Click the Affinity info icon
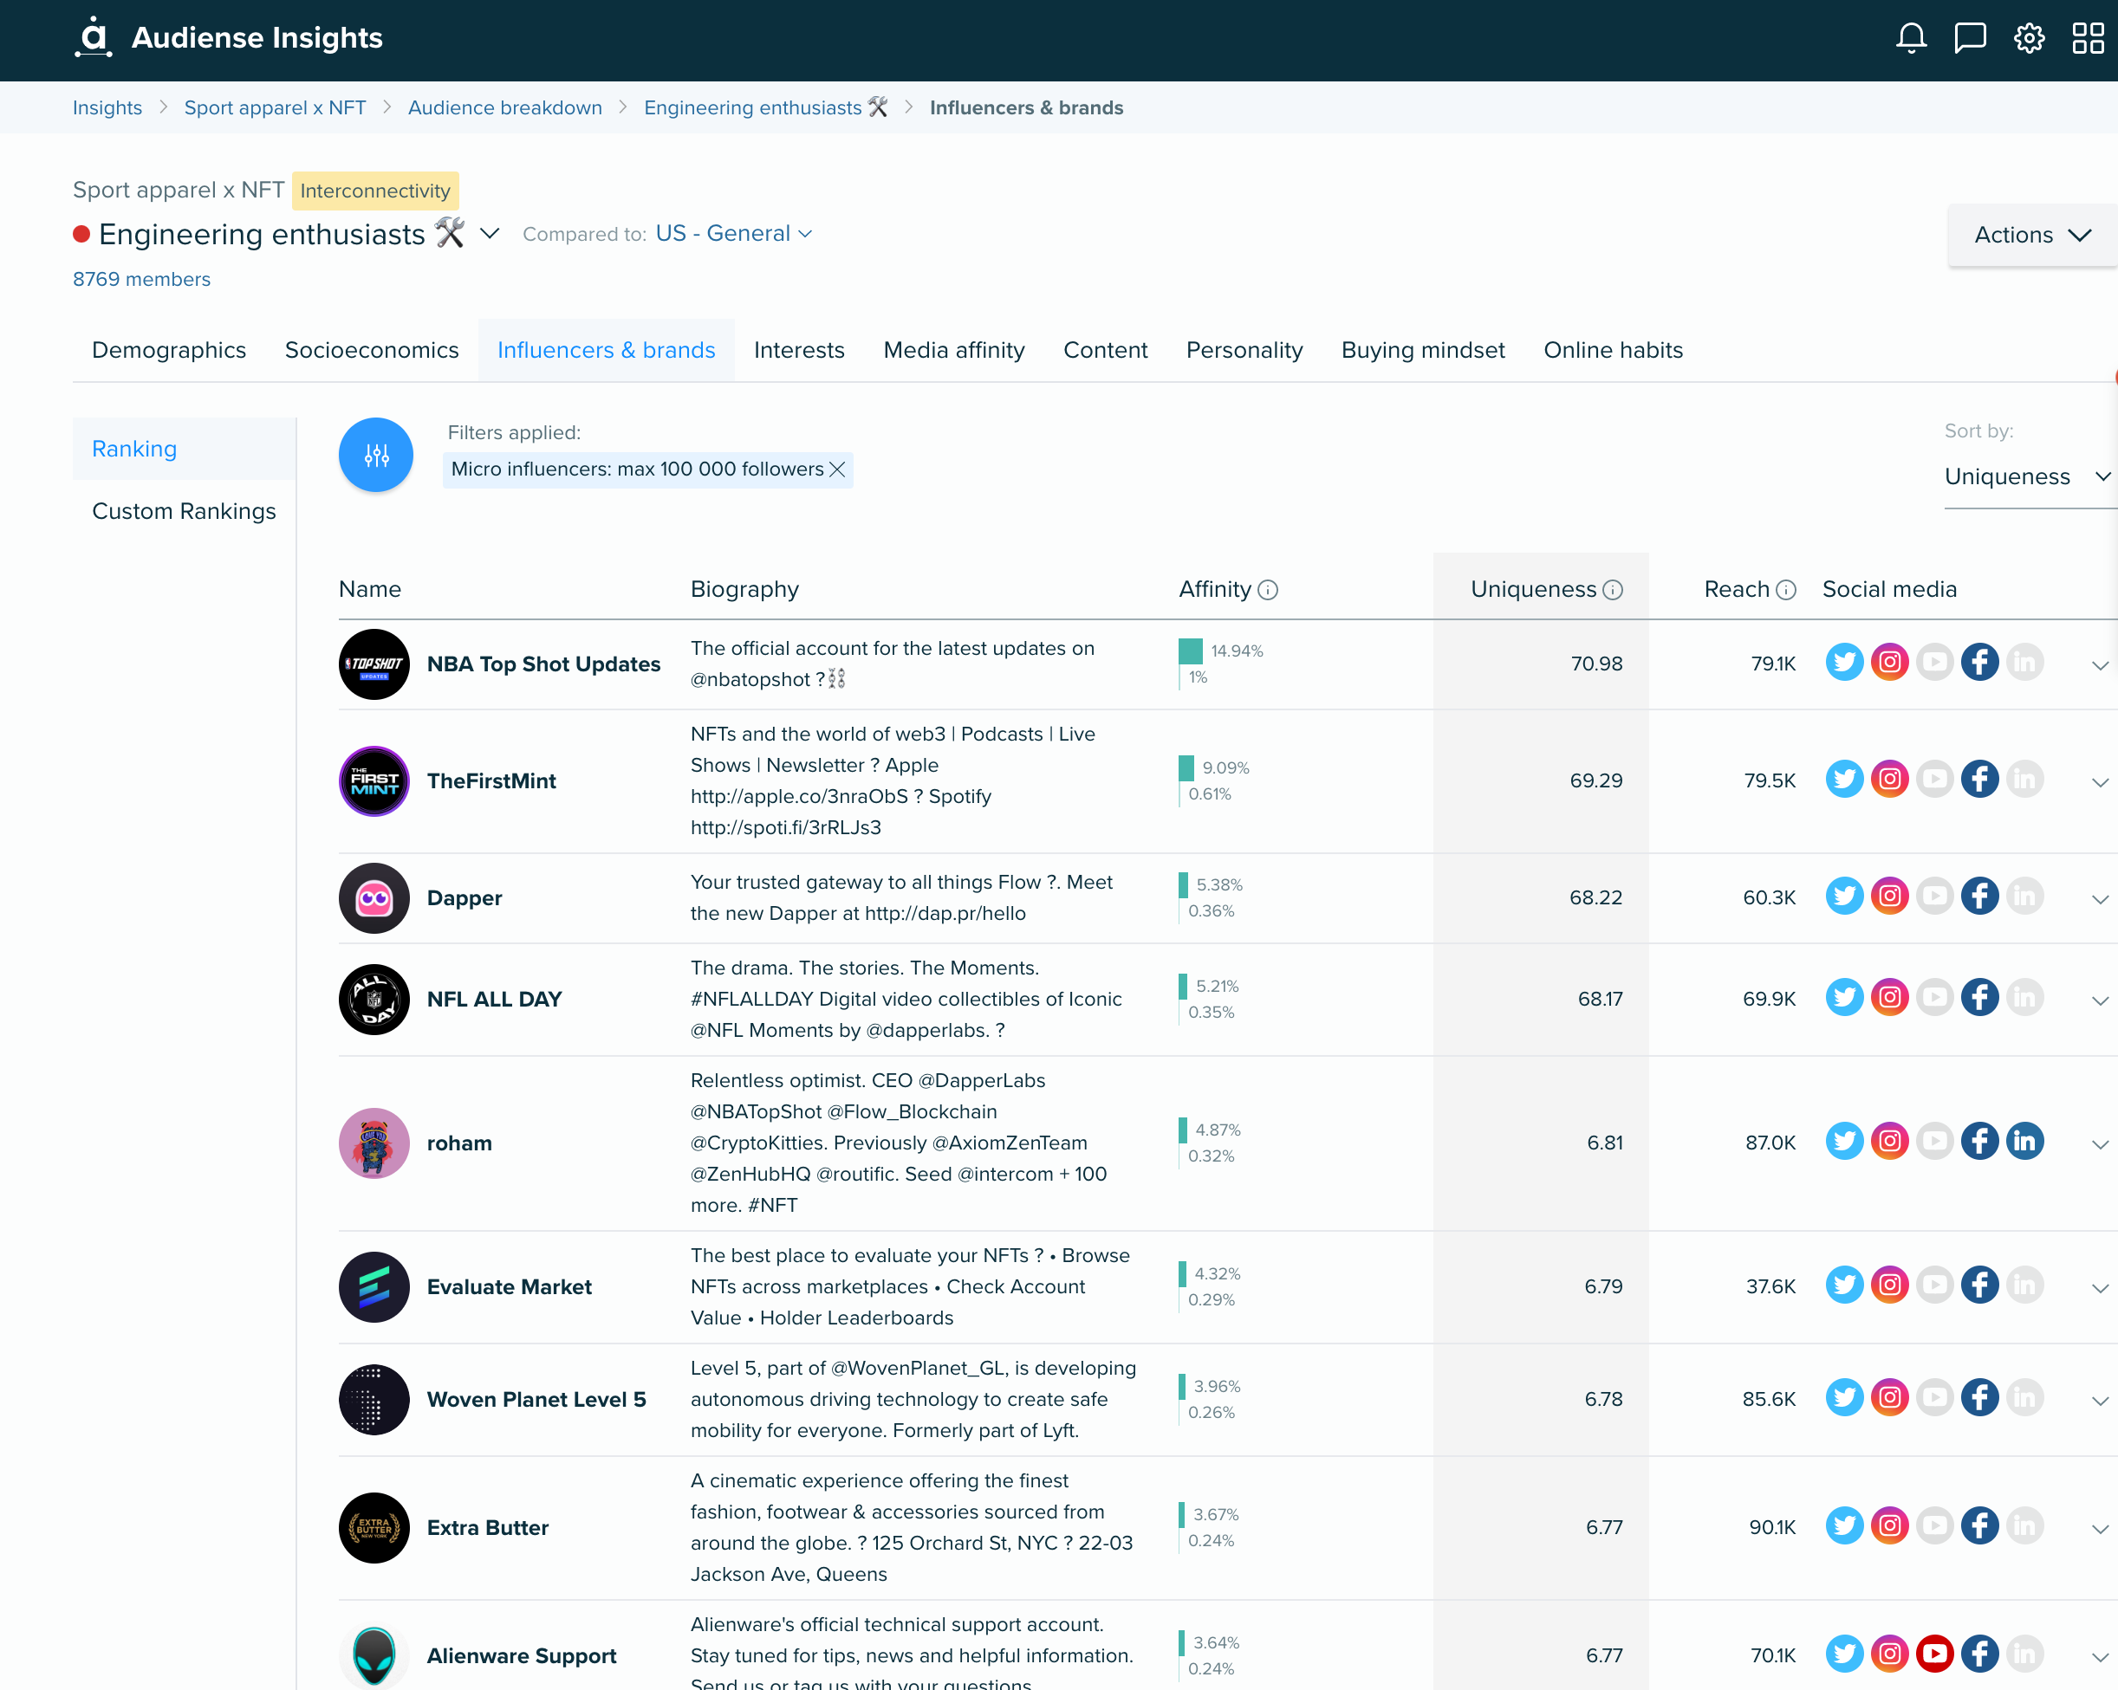2118x1690 pixels. click(x=1267, y=589)
